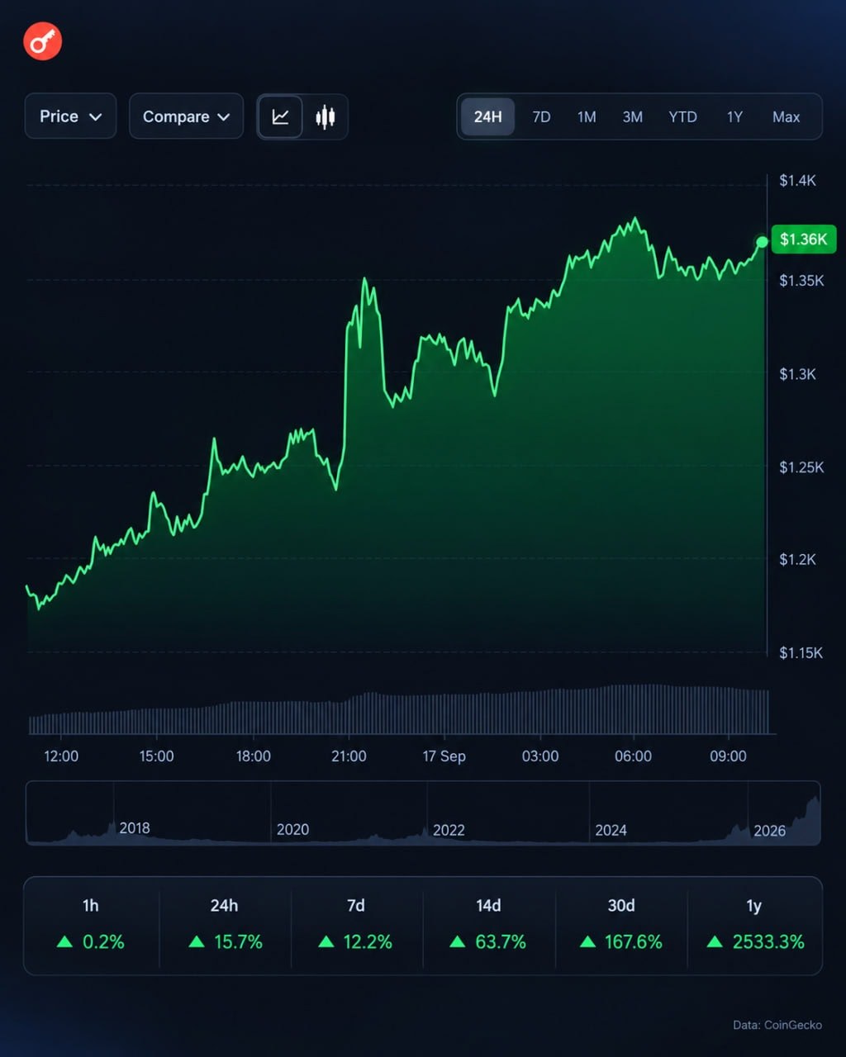Select the YTD time range
Viewport: 846px width, 1057px height.
[x=682, y=116]
